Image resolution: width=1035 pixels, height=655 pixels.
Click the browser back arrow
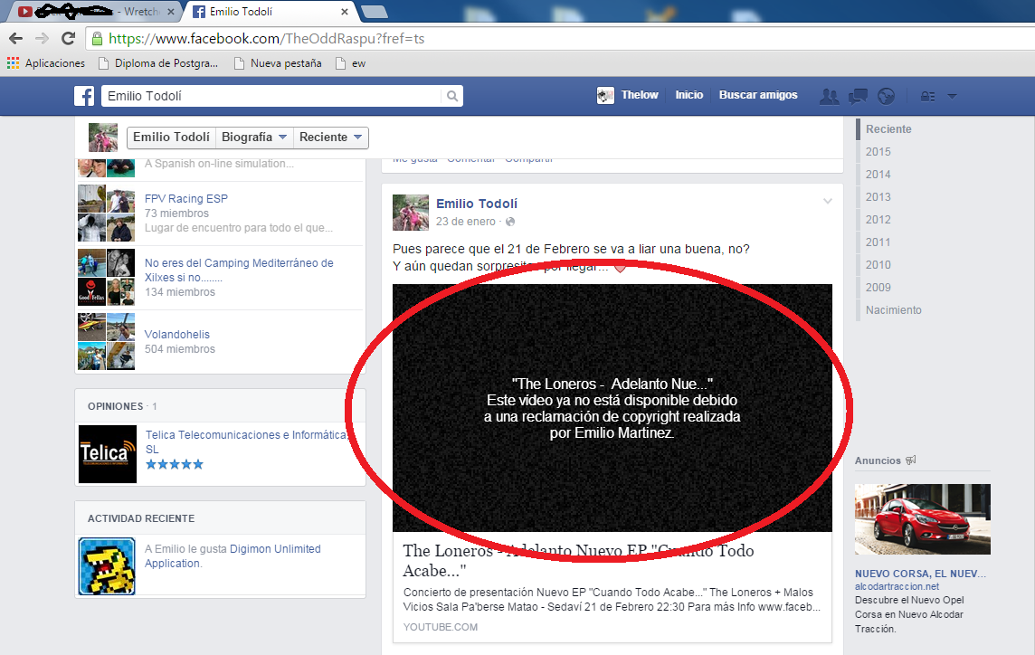coord(16,38)
